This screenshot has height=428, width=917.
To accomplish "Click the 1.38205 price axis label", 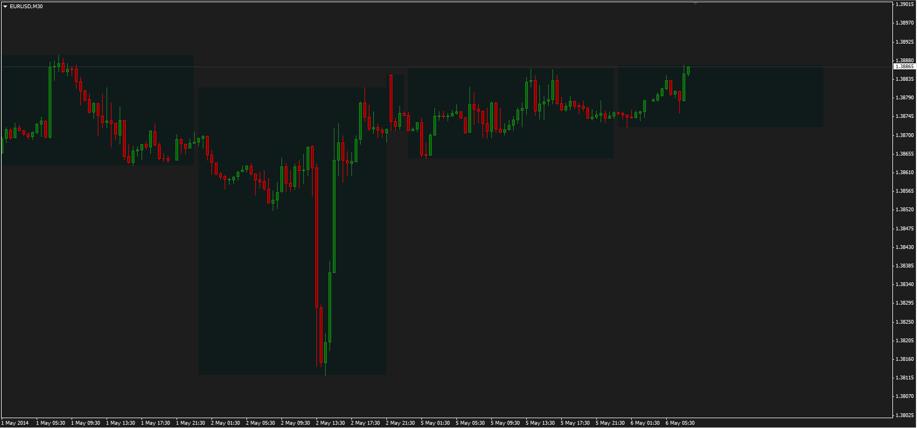I will [x=904, y=341].
